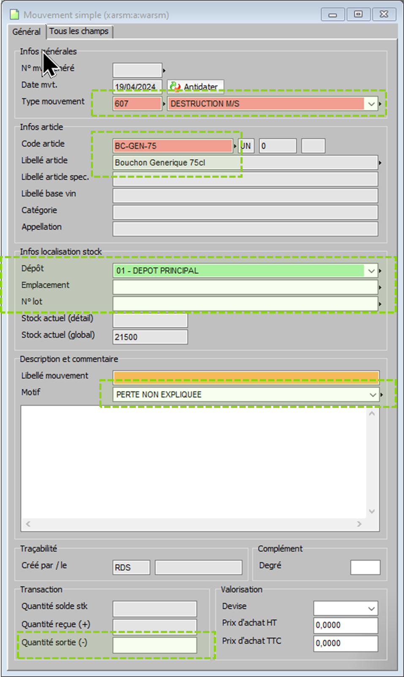Viewport: 404px width, 677px height.
Task: Click the Quantité sortie (-) field
Action: click(x=155, y=645)
